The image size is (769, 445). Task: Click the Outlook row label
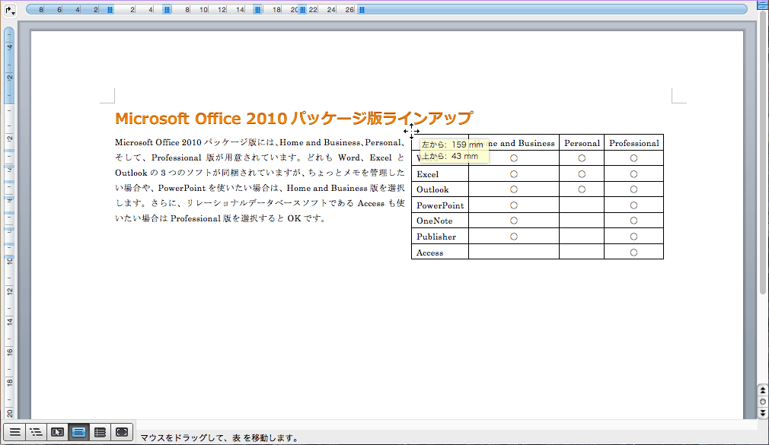[432, 189]
